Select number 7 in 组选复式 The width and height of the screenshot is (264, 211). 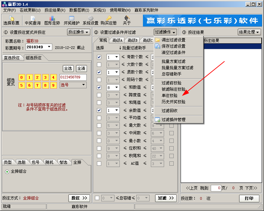pyautogui.click(x=37, y=85)
